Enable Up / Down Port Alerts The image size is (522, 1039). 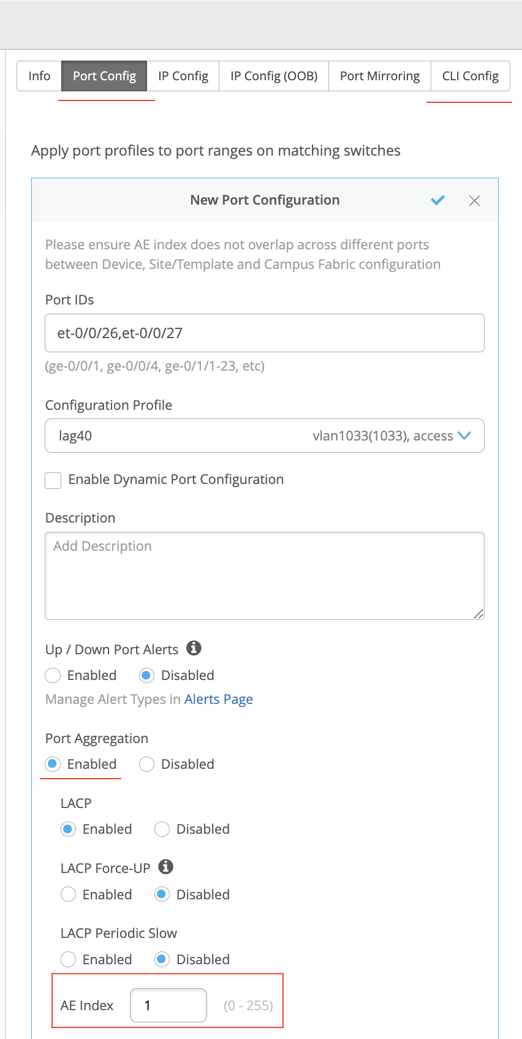tap(53, 676)
